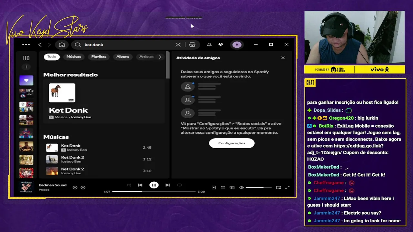Screen dimensions: 413x232
Task: Toggle Friend Activity icon in top bar
Action: pyautogui.click(x=221, y=45)
